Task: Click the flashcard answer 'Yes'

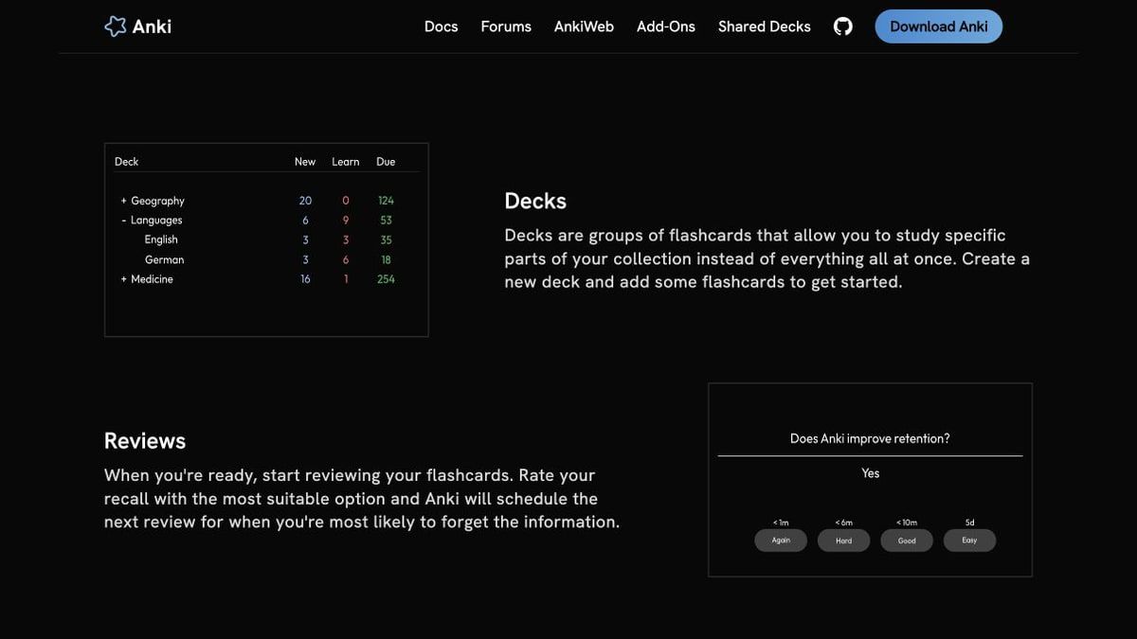Action: (x=870, y=473)
